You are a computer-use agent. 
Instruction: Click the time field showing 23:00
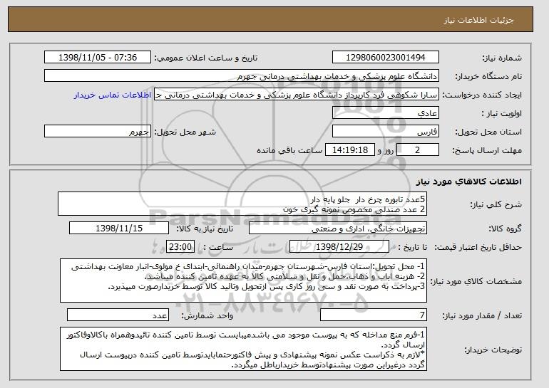tap(180, 247)
